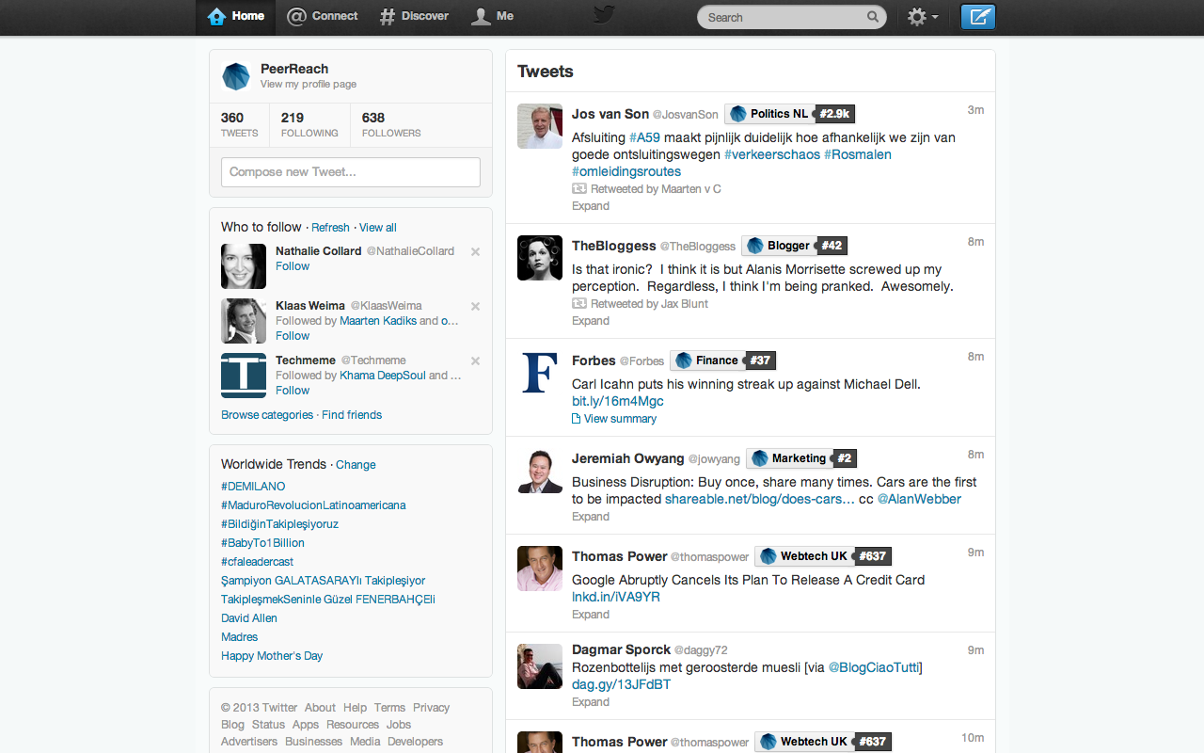The height and width of the screenshot is (753, 1204).
Task: Open the @AlanWebber mention
Action: click(x=920, y=499)
